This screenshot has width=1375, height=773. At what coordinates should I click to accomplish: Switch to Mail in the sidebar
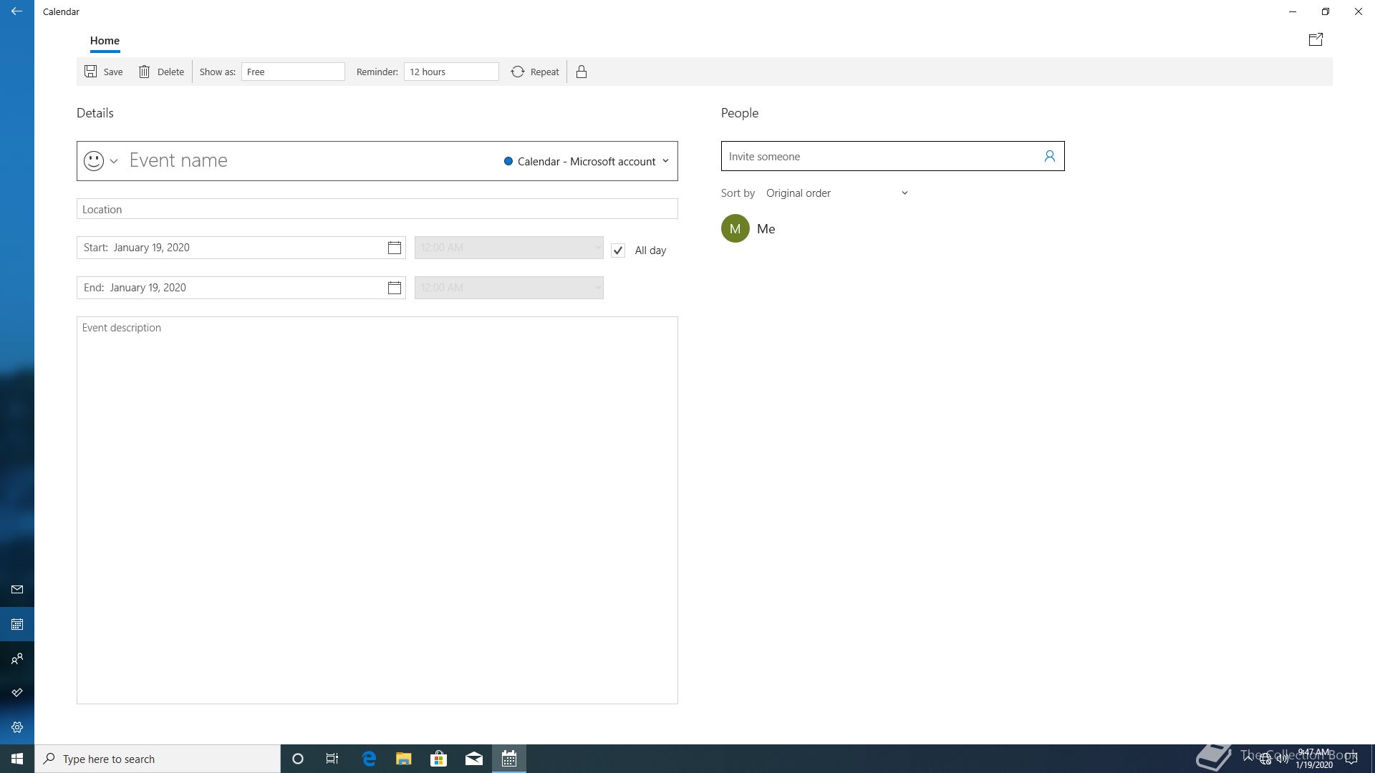(x=17, y=590)
